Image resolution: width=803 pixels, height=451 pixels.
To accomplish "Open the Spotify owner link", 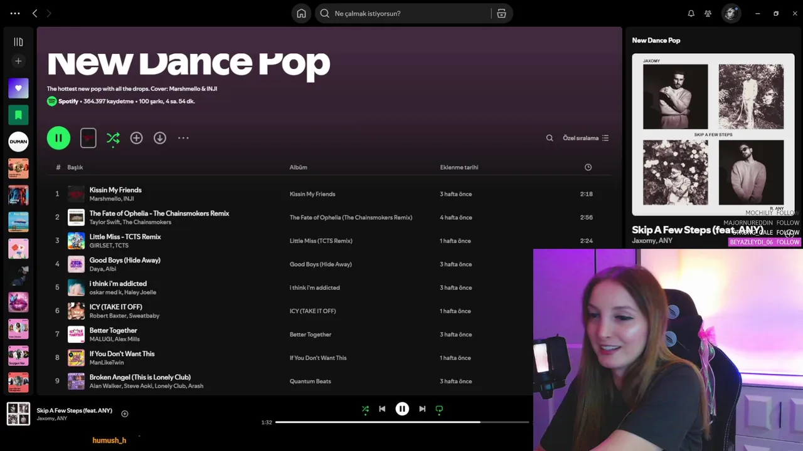I will tap(68, 101).
